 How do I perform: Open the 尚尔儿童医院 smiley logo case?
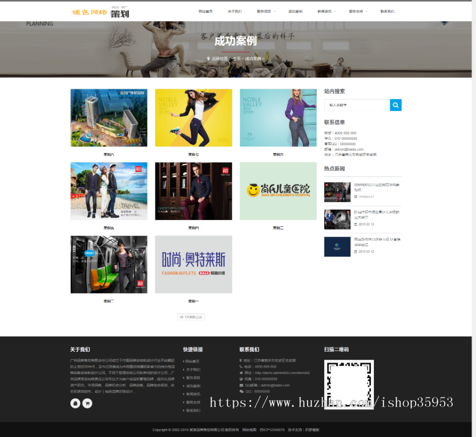click(278, 190)
